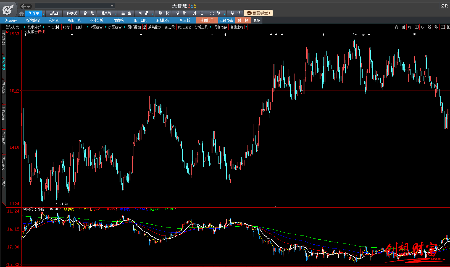Click the red marker at chart top-left corner
This screenshot has height=267, width=450.
7,32
